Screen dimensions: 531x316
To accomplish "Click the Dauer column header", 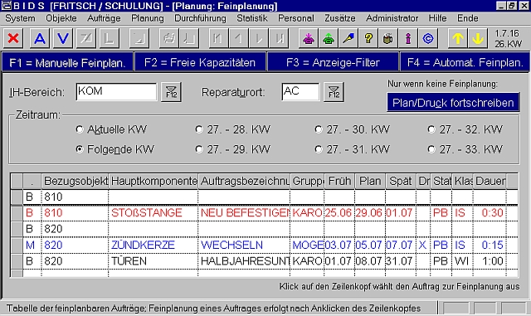I will (x=490, y=181).
